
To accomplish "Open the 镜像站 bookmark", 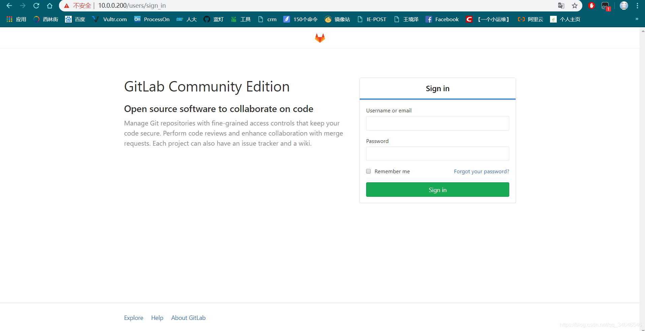I will click(337, 19).
